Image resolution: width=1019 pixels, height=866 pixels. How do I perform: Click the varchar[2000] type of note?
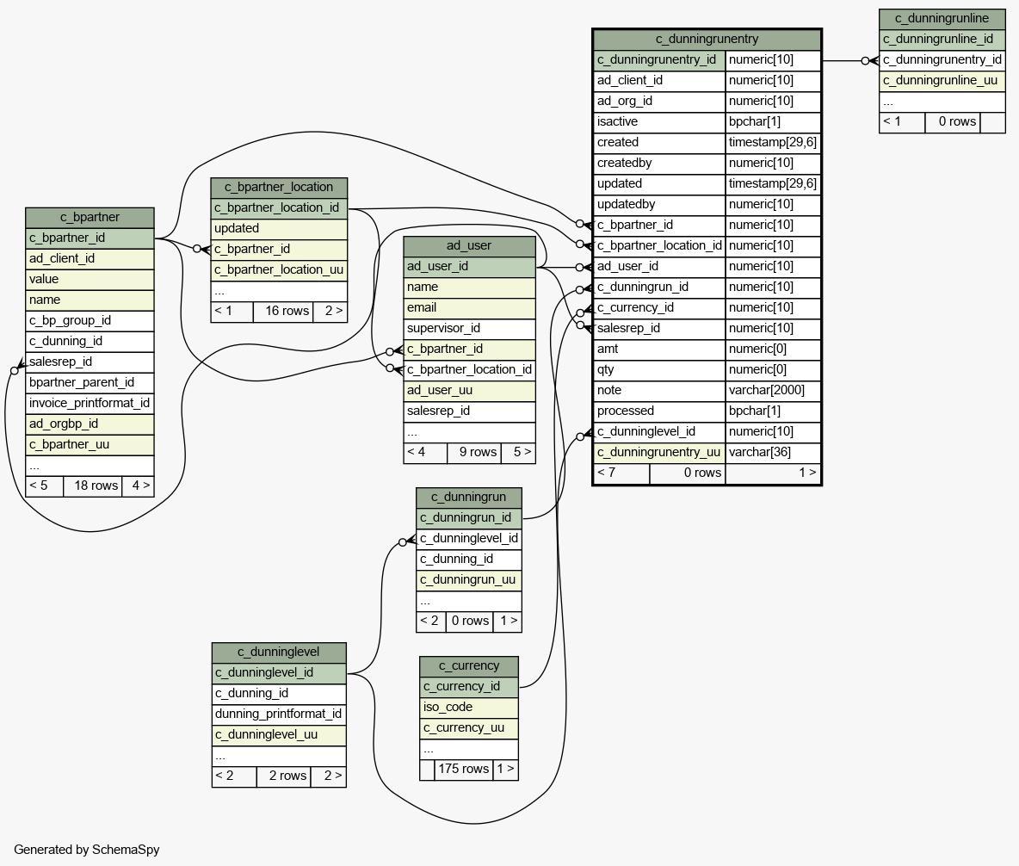[x=774, y=391]
